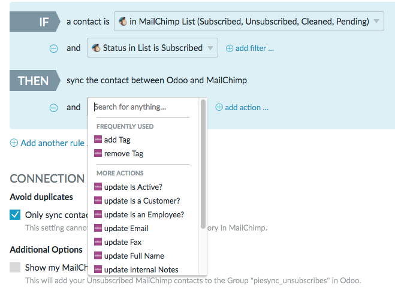Screen dimensions: 395x294
Task: Click the FREQUENTLY USED section header
Action: pyautogui.click(x=125, y=126)
